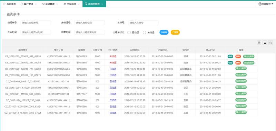This screenshot has width=276, height=131.
Task: Delete the order recorded 2019-10-23 08:50:24
Action: (x=238, y=63)
